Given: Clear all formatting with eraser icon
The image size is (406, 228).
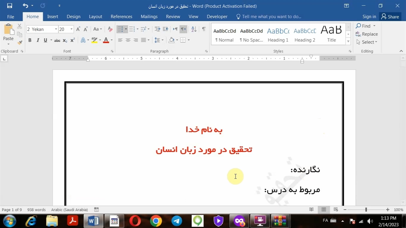Looking at the screenshot, I should click(x=110, y=29).
